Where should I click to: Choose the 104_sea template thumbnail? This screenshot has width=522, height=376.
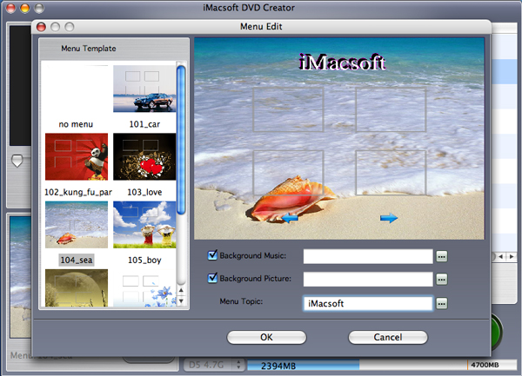[x=77, y=225]
